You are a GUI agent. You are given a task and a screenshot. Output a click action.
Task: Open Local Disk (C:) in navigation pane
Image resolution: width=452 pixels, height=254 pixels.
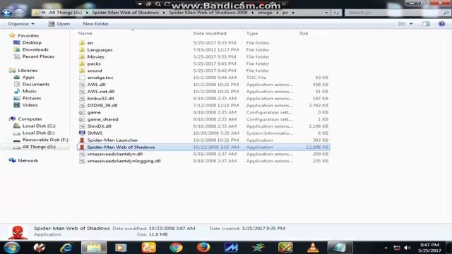point(39,126)
